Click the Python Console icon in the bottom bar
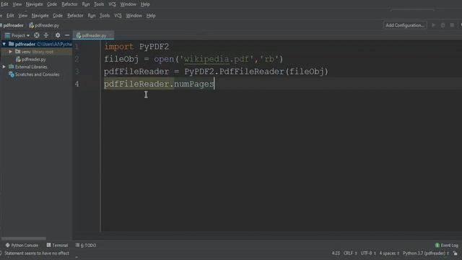The height and width of the screenshot is (260, 462). coord(8,246)
